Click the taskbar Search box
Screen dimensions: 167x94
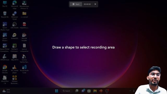click(x=67, y=91)
